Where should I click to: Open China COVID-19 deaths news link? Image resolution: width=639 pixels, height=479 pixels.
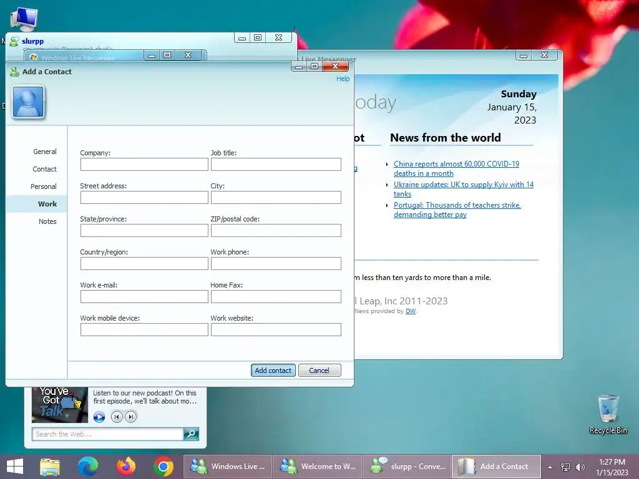coord(456,168)
